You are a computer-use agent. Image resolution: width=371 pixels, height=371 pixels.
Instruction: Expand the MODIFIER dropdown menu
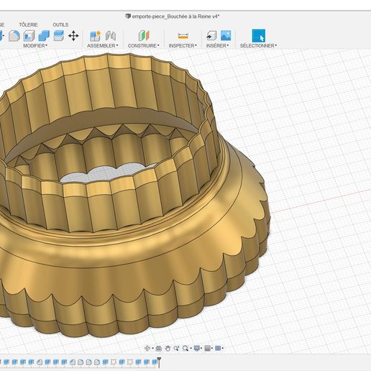coord(35,45)
